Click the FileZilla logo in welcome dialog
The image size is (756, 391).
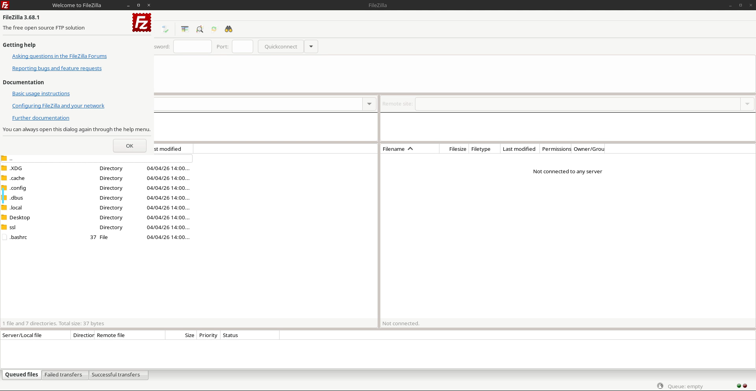pos(141,22)
